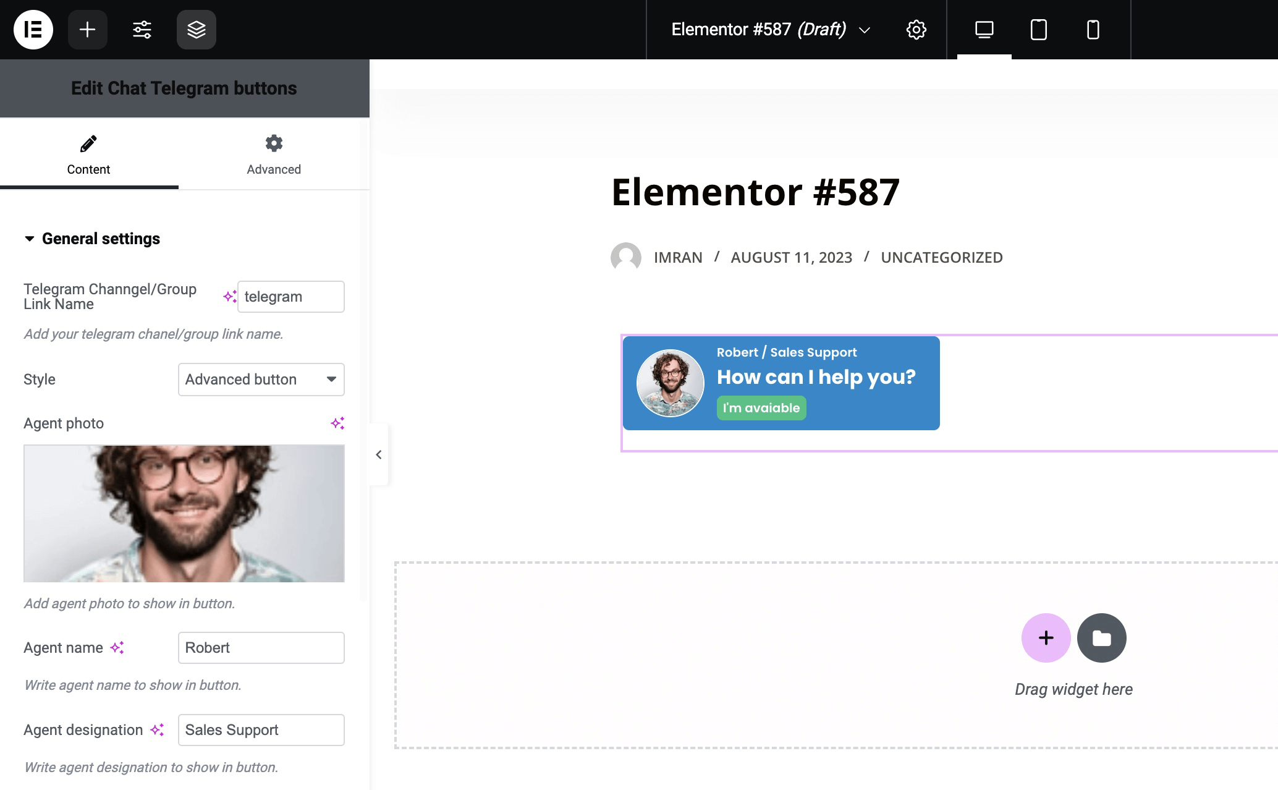Switch to the Advanced tab
1278x790 pixels.
point(274,154)
